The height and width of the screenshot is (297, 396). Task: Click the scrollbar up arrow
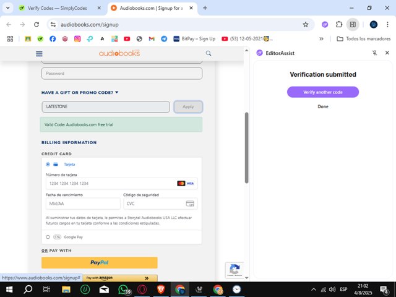(246, 51)
